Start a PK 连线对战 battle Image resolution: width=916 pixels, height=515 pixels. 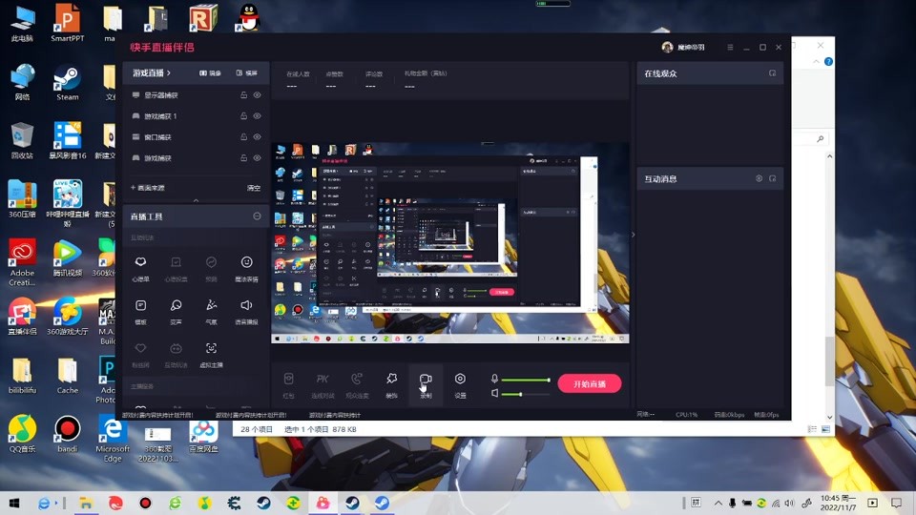click(323, 384)
